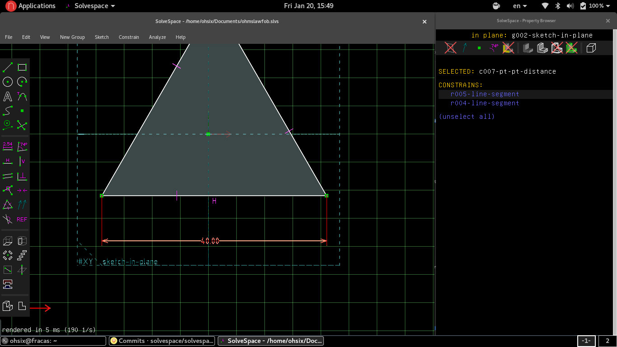Open the en keyboard layout menu

[x=519, y=6]
